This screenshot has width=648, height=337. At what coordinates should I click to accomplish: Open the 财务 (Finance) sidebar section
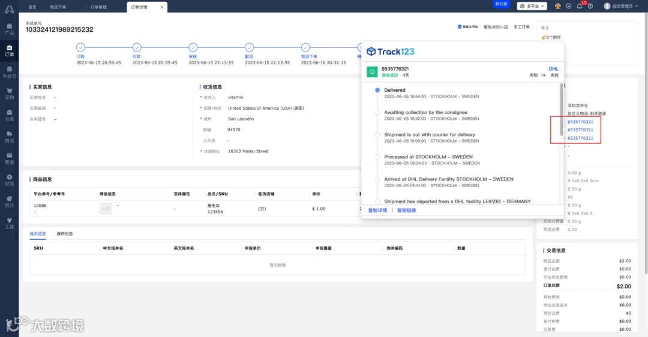(x=9, y=180)
